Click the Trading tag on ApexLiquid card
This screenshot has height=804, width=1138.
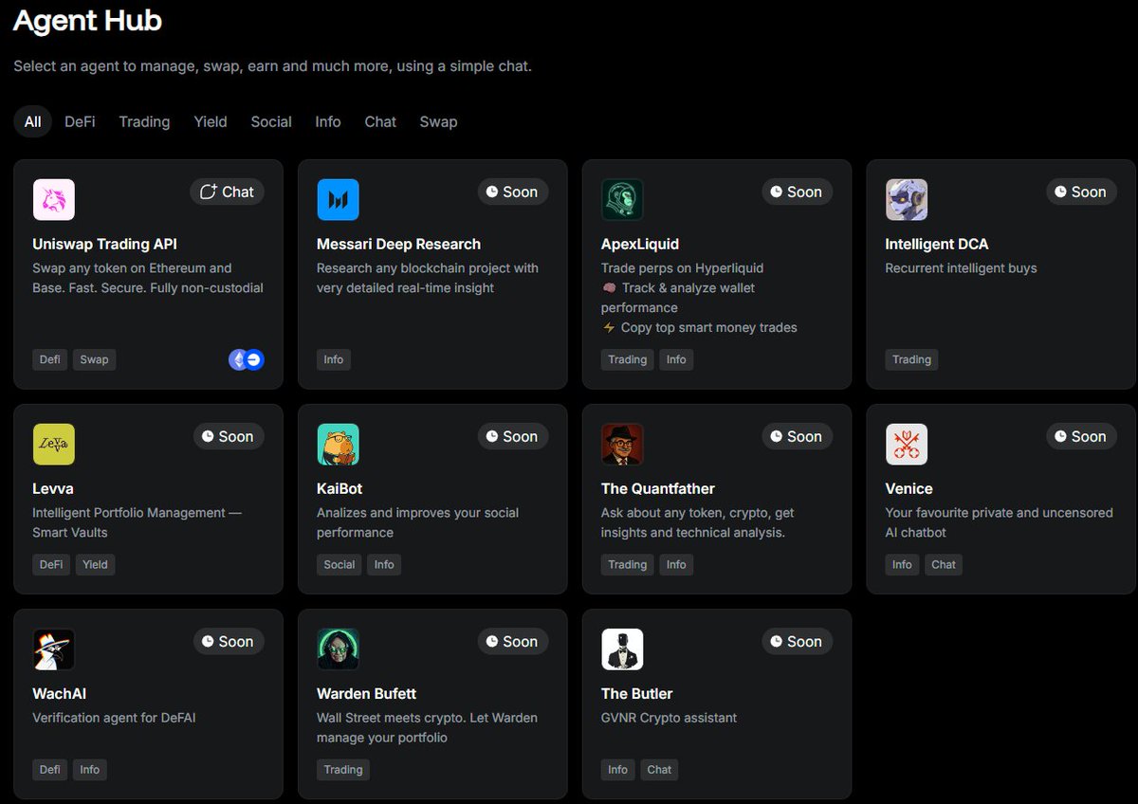coord(627,359)
